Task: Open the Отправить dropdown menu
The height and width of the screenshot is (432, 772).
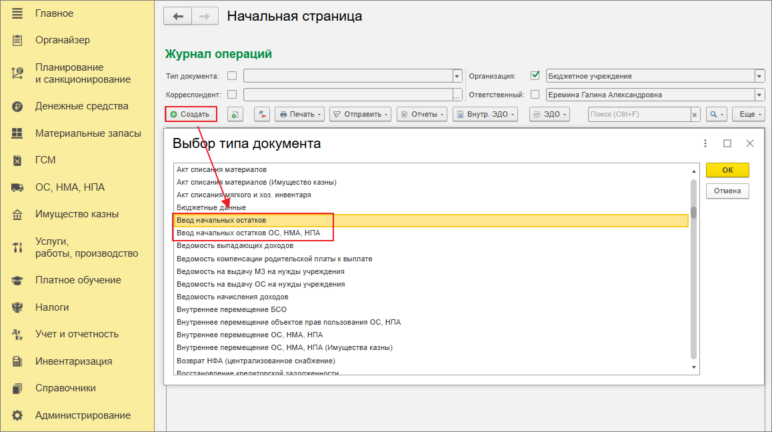Action: coord(361,114)
